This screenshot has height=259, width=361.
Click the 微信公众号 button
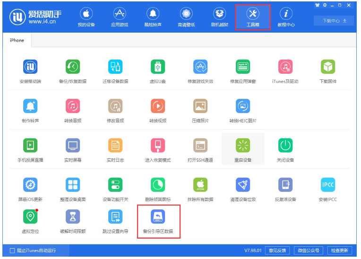[308, 250]
